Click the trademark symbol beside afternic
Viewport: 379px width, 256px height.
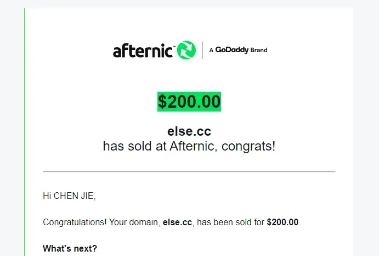pyautogui.click(x=174, y=46)
